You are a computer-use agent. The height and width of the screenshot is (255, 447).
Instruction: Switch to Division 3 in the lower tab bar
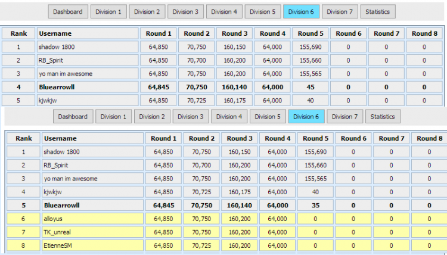191,116
